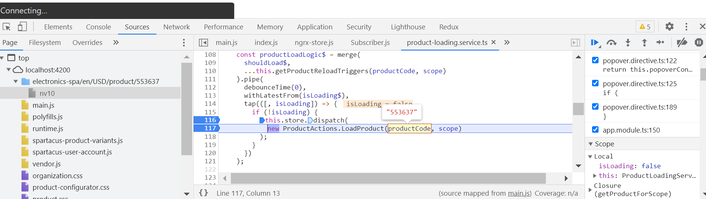Image resolution: width=706 pixels, height=199 pixels.
Task: Click the code editor horizontal scrollbar
Action: coord(388,178)
